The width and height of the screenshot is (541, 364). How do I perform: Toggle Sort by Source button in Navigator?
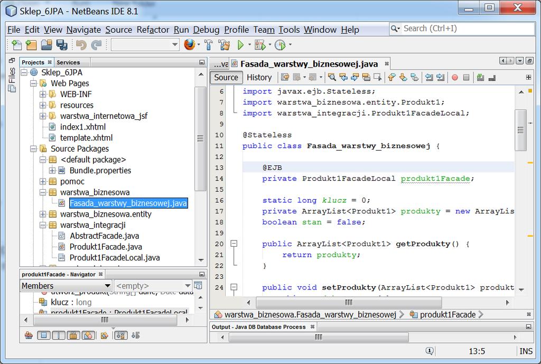pos(136,335)
